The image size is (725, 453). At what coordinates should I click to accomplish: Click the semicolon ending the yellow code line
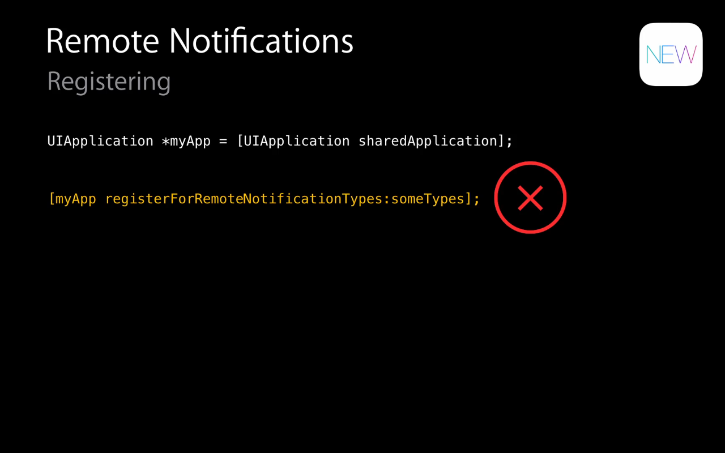(x=477, y=200)
